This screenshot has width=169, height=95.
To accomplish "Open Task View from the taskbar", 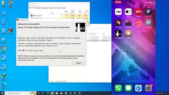I will pos(43,93).
